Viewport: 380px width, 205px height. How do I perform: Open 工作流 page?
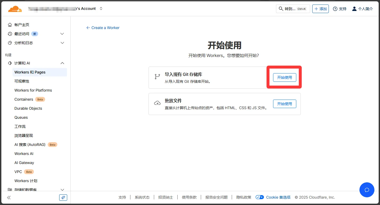[20, 126]
